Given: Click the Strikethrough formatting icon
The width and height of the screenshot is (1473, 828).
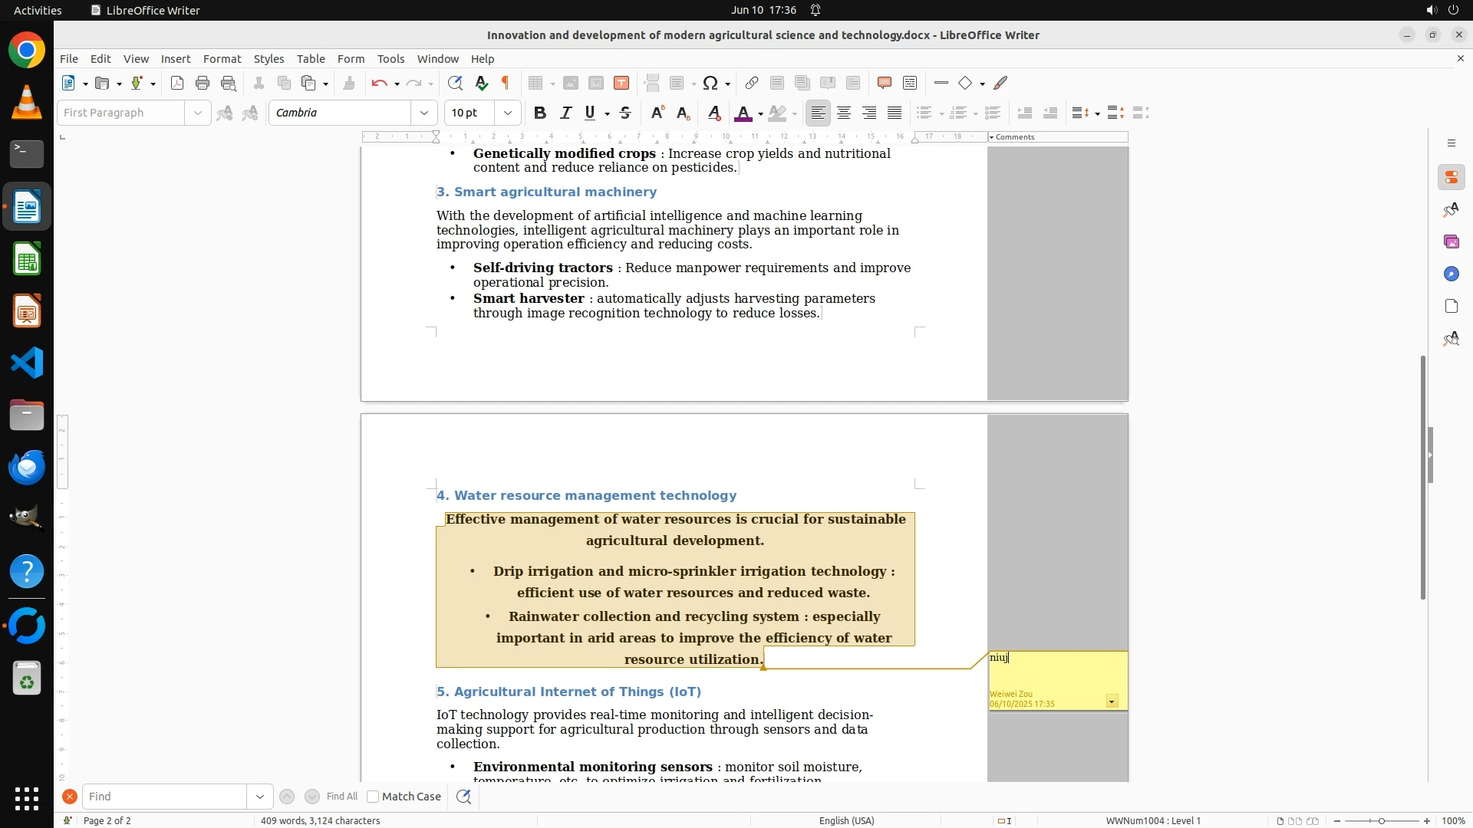Looking at the screenshot, I should (625, 113).
